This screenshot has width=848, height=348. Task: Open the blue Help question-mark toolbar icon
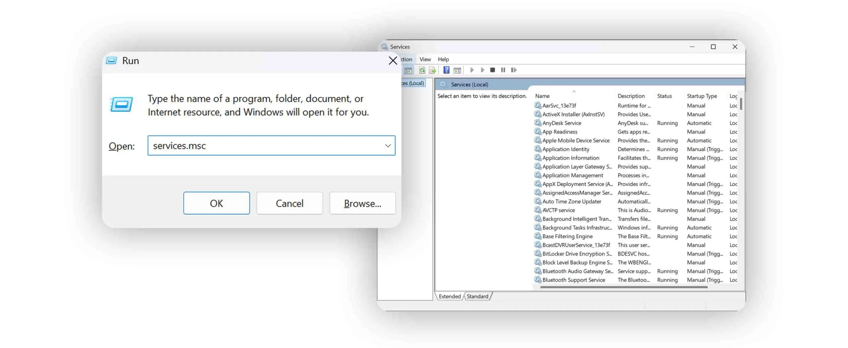tap(446, 70)
